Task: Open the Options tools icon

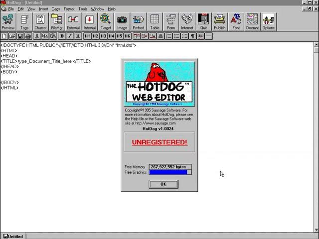Action: [x=269, y=22]
